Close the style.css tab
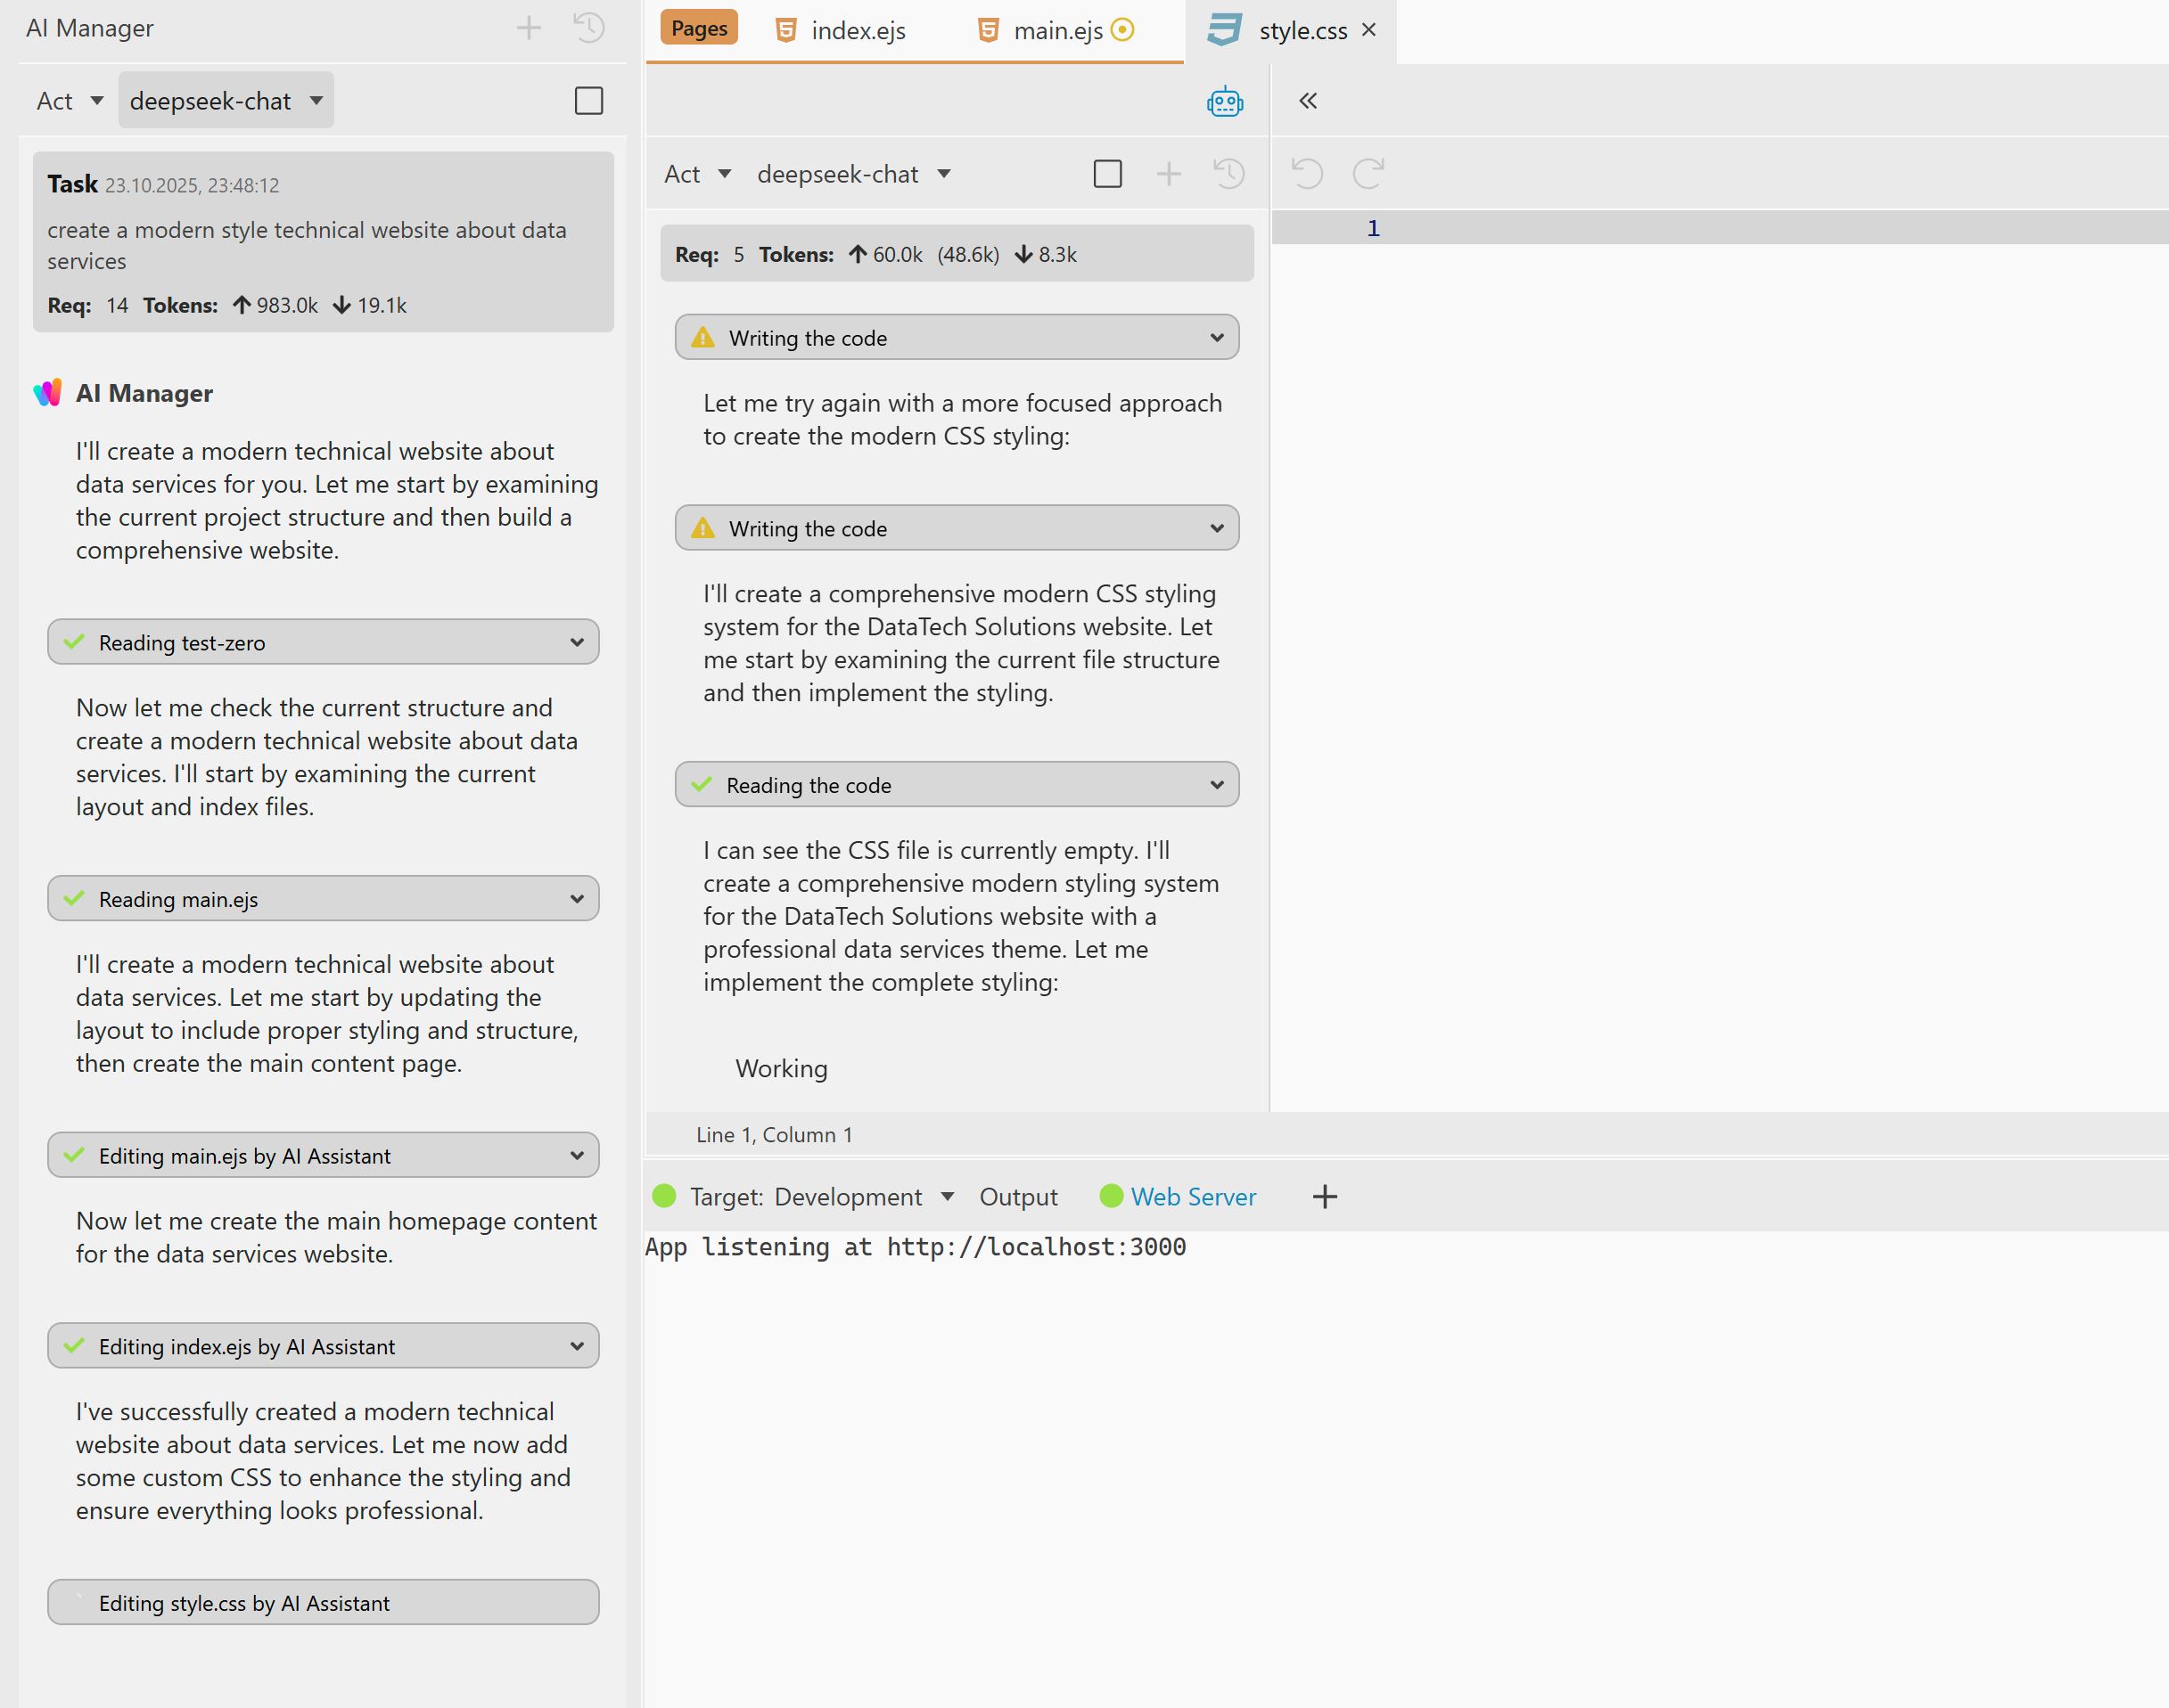The height and width of the screenshot is (1708, 2169). coord(1369,30)
